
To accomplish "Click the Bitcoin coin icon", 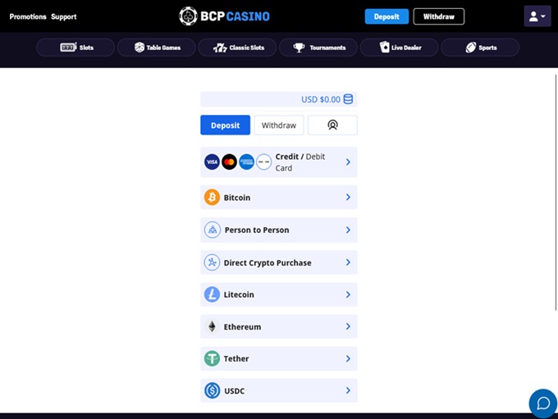I will (x=212, y=198).
